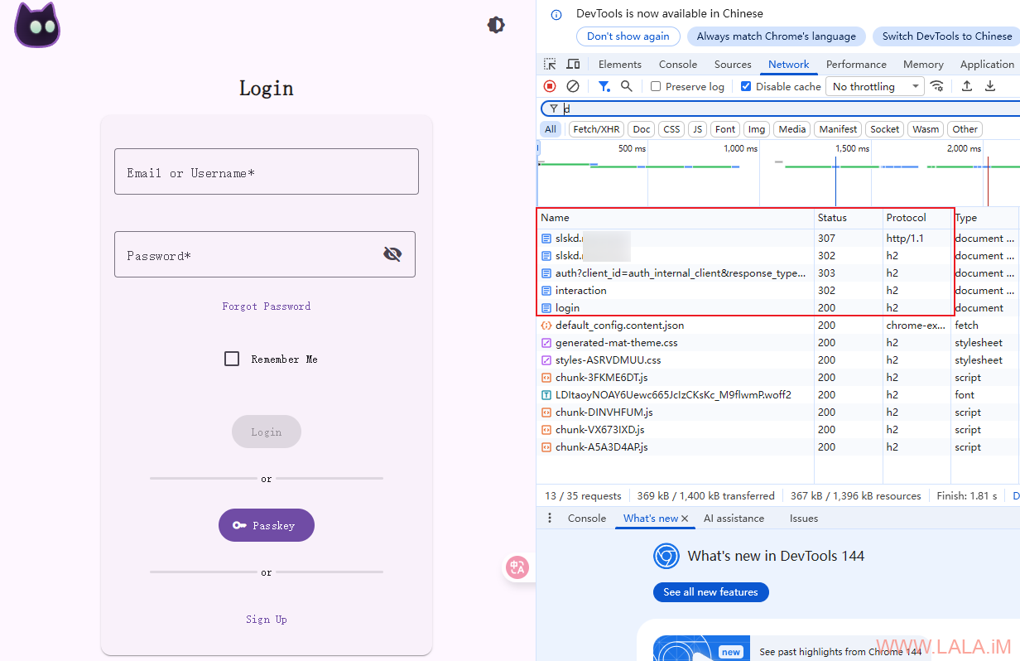Screen dimensions: 1020x661
Task: Open network search magnifier icon
Action: click(x=627, y=86)
